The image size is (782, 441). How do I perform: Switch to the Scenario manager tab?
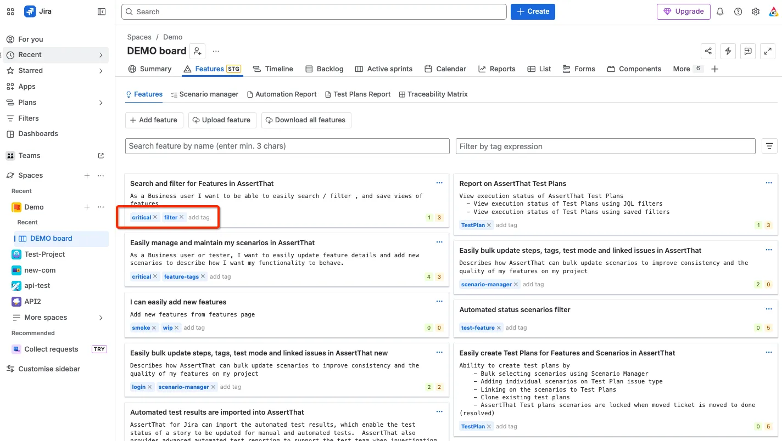[x=204, y=94]
